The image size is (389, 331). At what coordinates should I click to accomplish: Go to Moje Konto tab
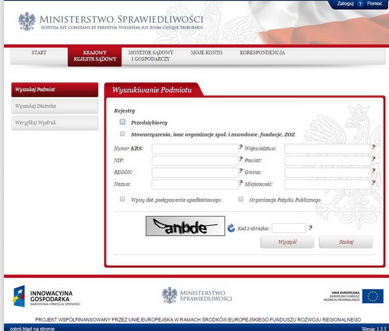tap(206, 53)
